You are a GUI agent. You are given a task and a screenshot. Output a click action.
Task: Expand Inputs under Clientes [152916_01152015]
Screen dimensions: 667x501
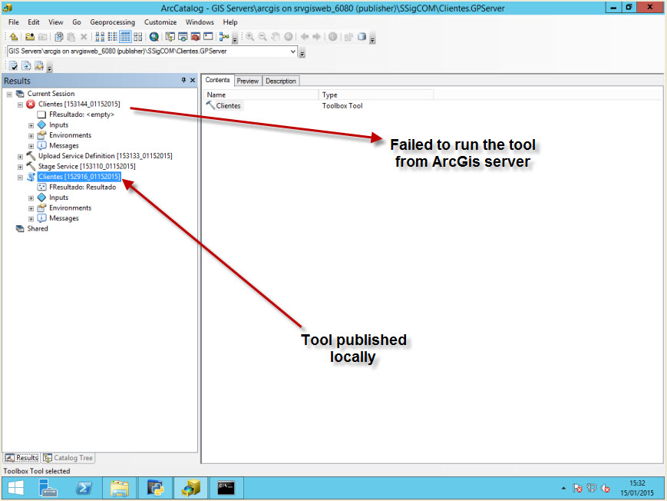31,198
